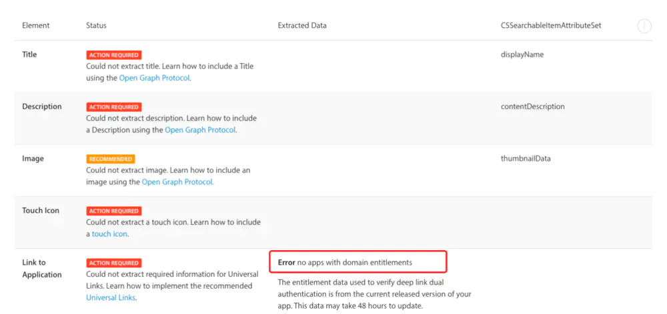Select the Status column header

click(96, 25)
